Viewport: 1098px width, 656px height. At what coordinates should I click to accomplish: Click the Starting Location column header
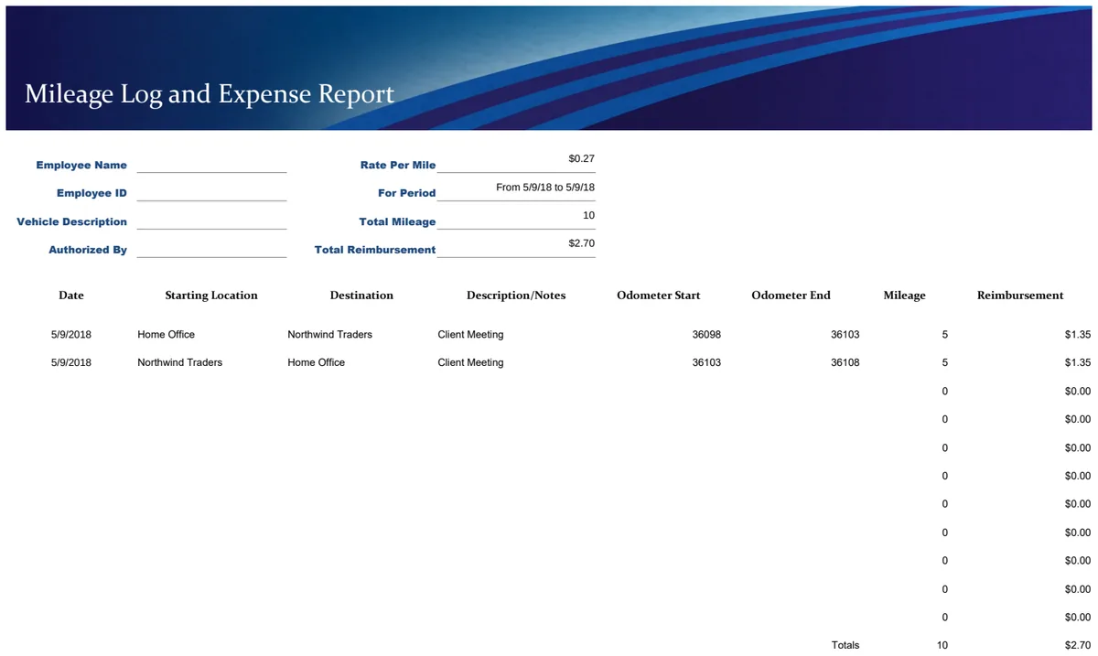click(211, 296)
